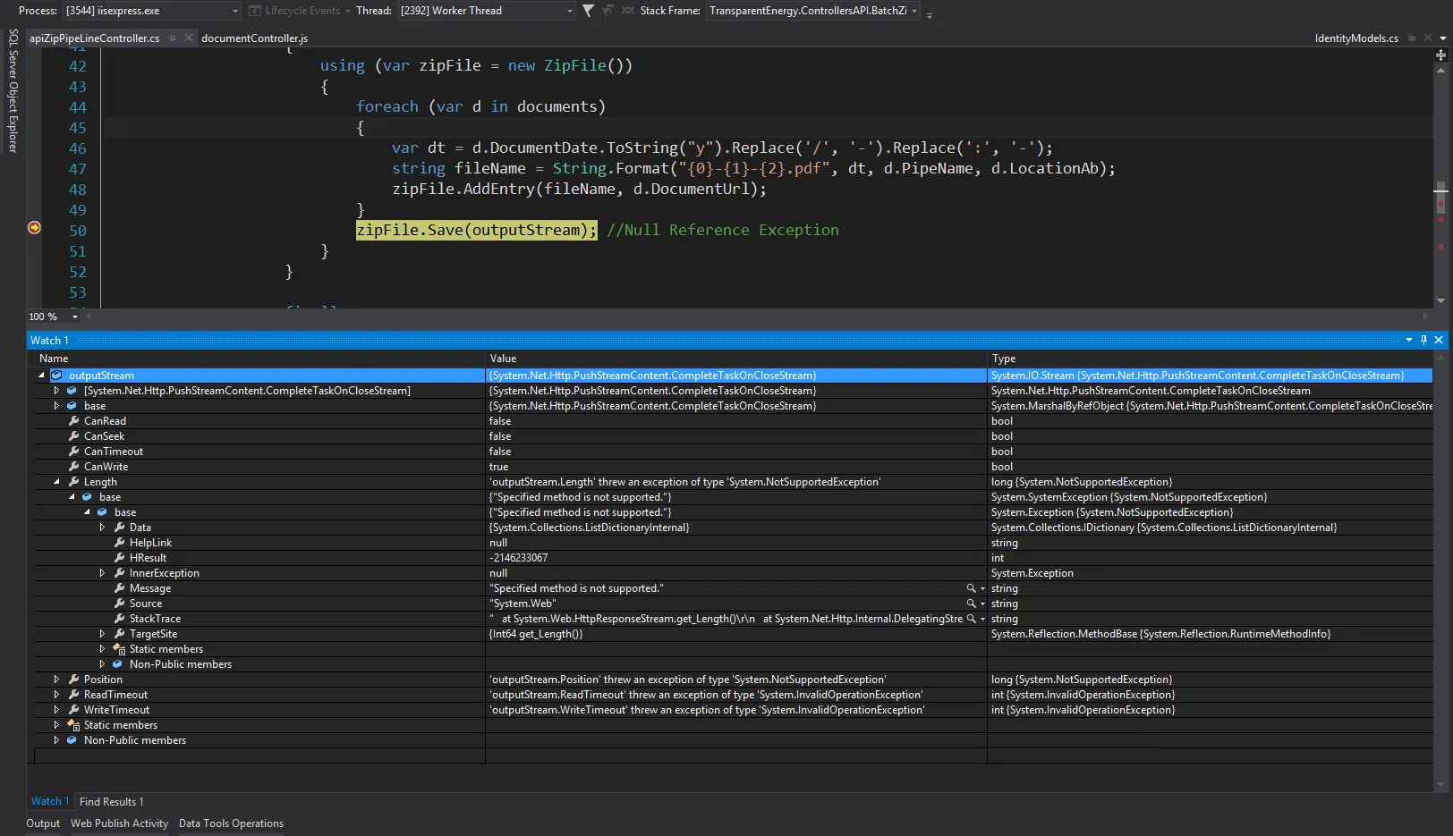Click the pin icon on apiZipPipeLineController.cs tab
The height and width of the screenshot is (836, 1453).
pyautogui.click(x=172, y=38)
